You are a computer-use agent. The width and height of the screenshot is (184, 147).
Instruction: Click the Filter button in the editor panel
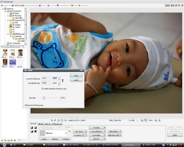[96, 139]
